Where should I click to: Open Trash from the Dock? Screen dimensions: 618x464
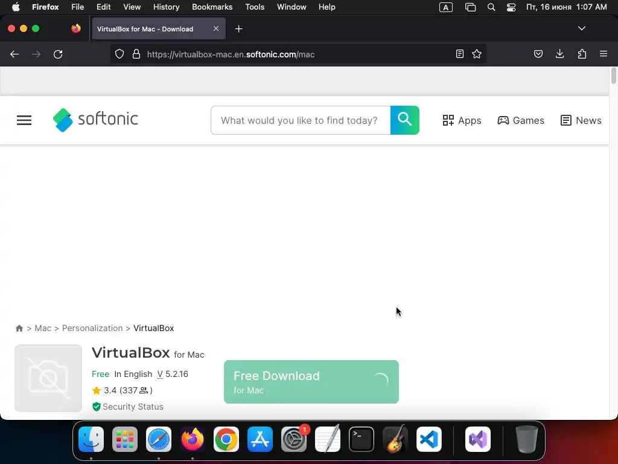(x=526, y=439)
